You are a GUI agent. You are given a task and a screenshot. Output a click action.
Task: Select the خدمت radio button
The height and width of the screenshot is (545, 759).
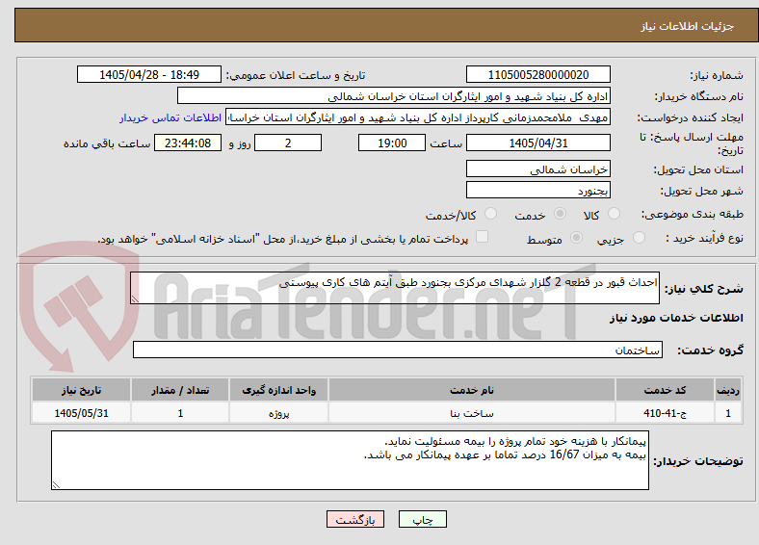tap(560, 214)
